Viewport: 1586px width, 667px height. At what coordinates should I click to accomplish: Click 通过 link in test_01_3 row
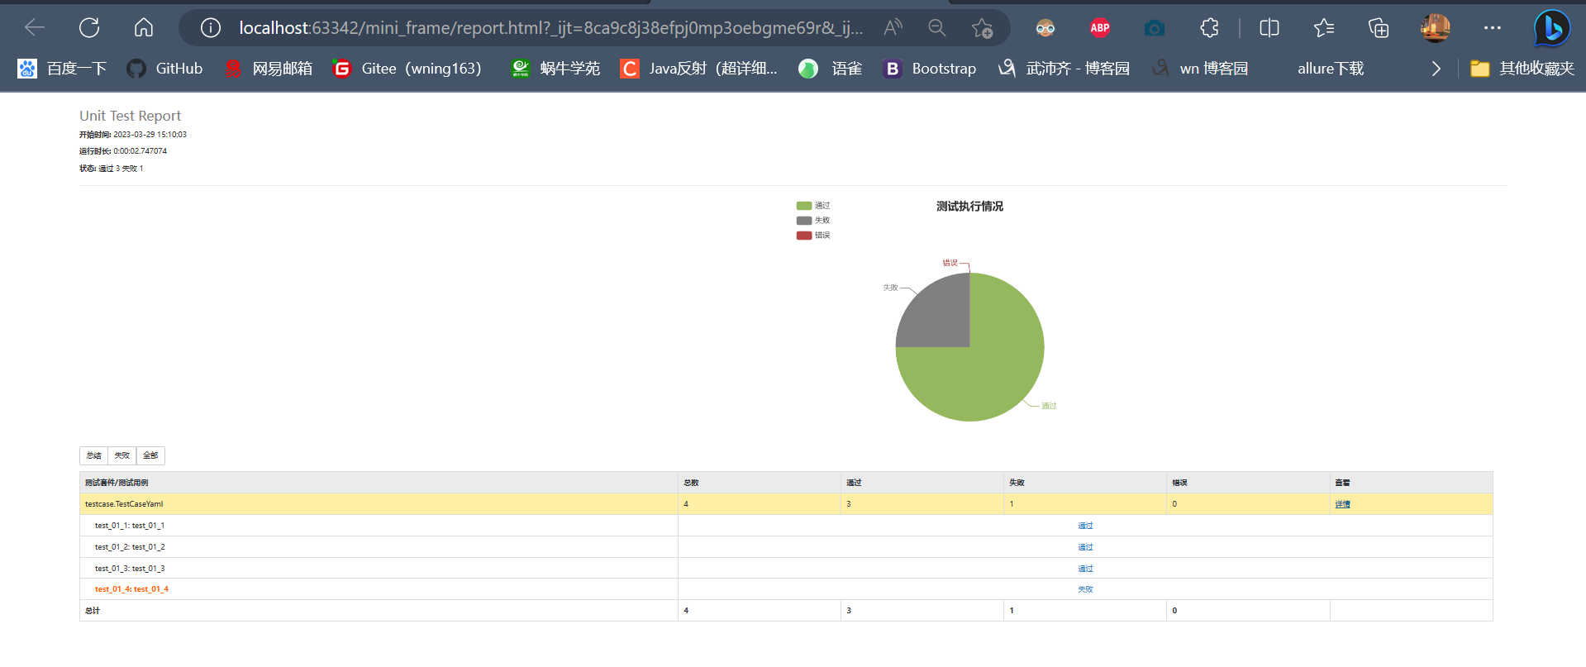[1085, 569]
